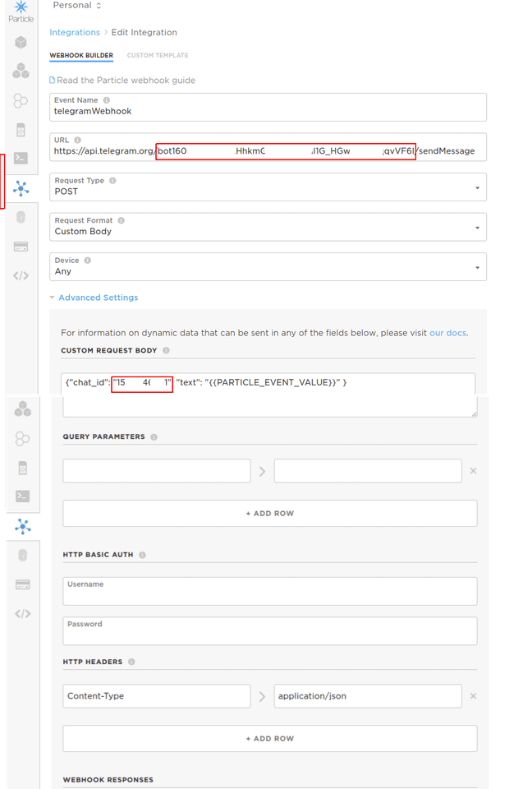Click the HTTP Basic Auth info icon
Screen dimensions: 523x789
(x=142, y=555)
